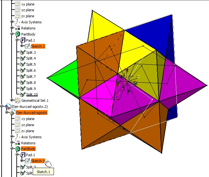The image size is (209, 177).
Task: Select the highlighted PartBody tree label
Action: (28, 149)
